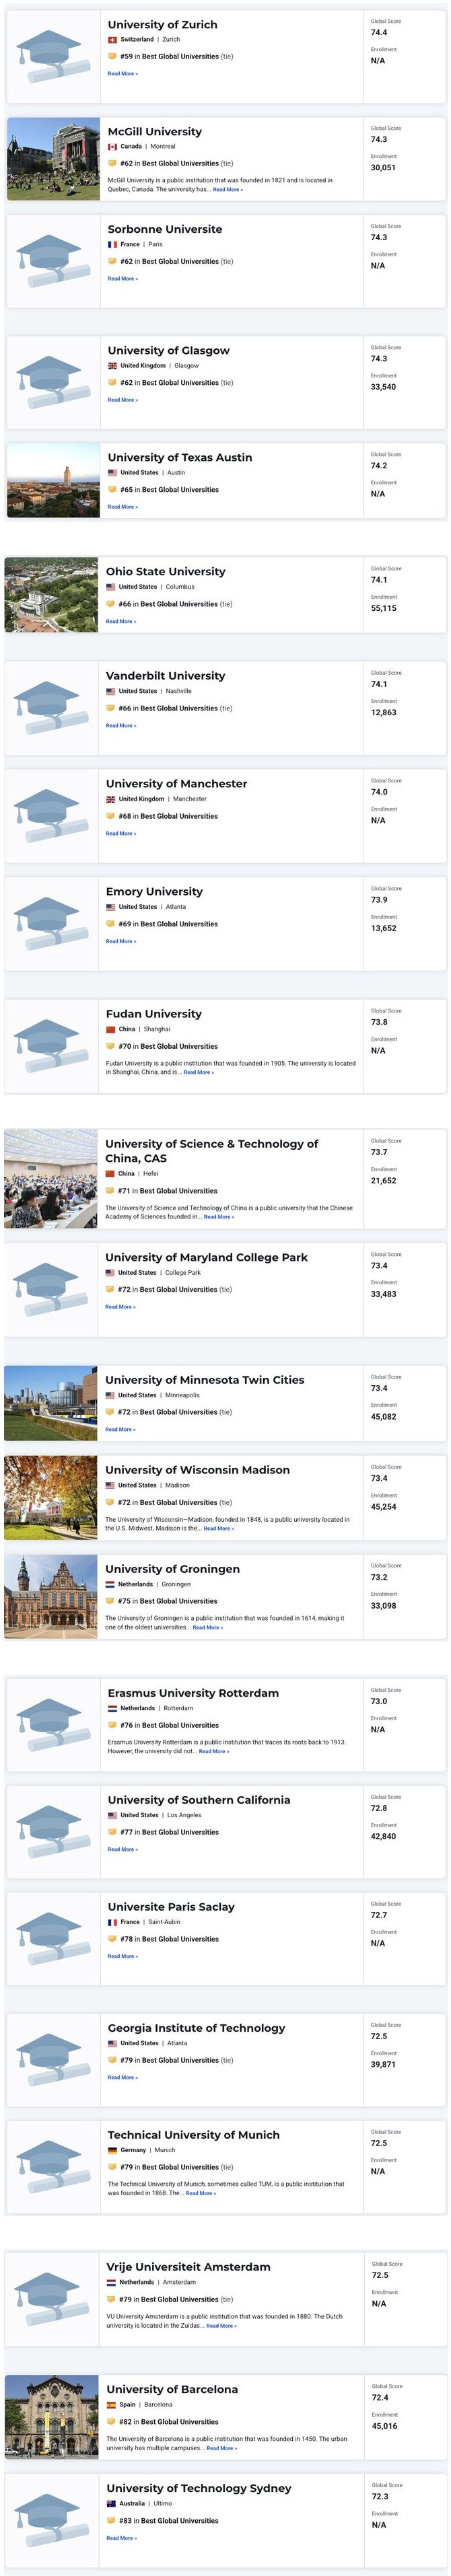Click the United Kingdom flag for University of Glasgow
Screen dimensions: 451x2576
coord(110,365)
